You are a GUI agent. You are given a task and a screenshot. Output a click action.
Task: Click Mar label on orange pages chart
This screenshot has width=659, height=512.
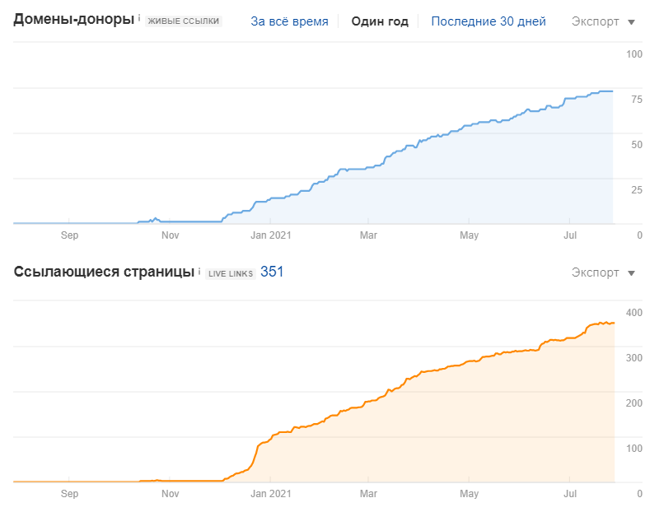click(x=368, y=494)
